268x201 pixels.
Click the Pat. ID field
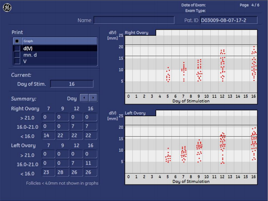229,20
